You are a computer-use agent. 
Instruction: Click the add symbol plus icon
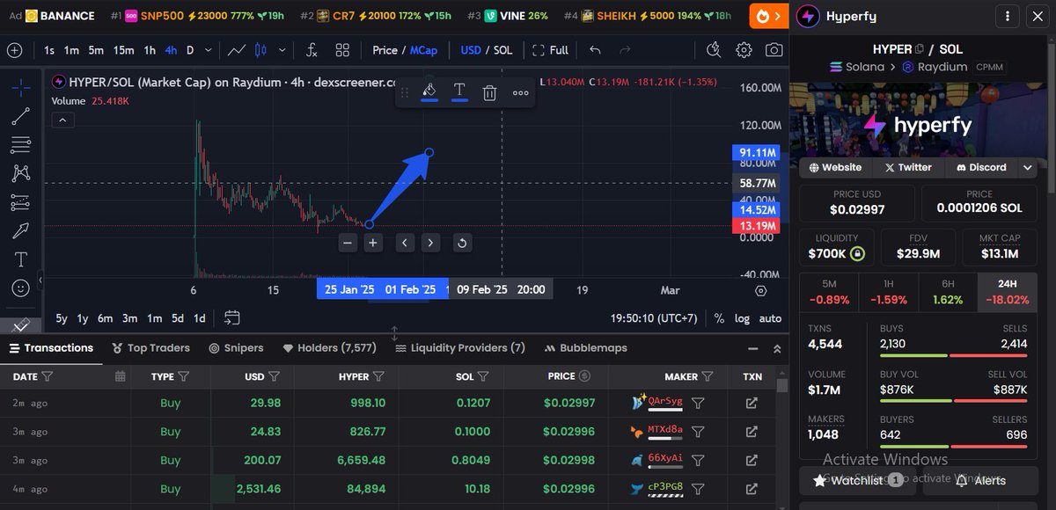coord(14,50)
